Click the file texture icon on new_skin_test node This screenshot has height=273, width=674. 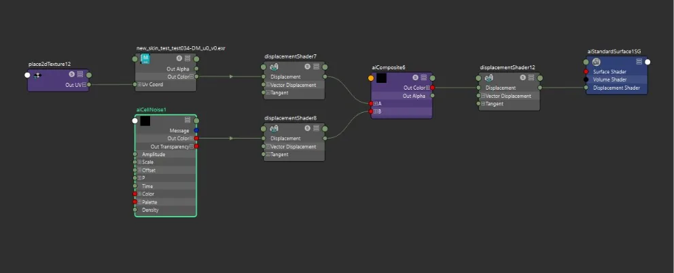pyautogui.click(x=145, y=58)
